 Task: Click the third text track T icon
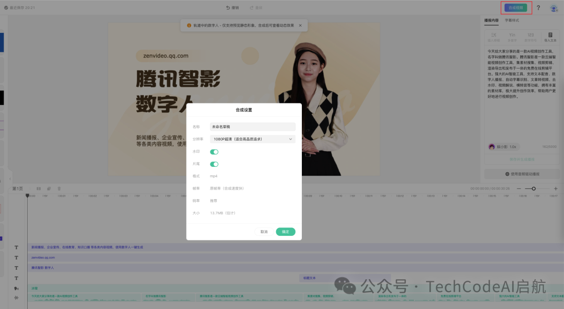pos(16,268)
